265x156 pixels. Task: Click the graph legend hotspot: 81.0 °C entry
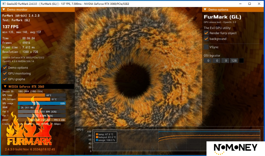point(106,137)
